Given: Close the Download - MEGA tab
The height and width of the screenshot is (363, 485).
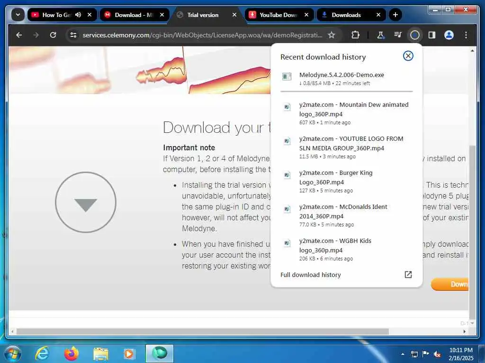Looking at the screenshot, I should tap(162, 15).
